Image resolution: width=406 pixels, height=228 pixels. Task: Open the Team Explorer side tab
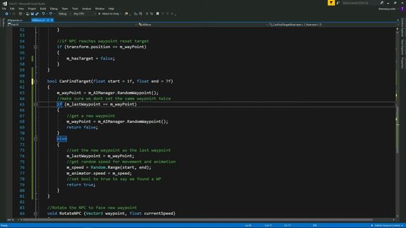coord(402,47)
